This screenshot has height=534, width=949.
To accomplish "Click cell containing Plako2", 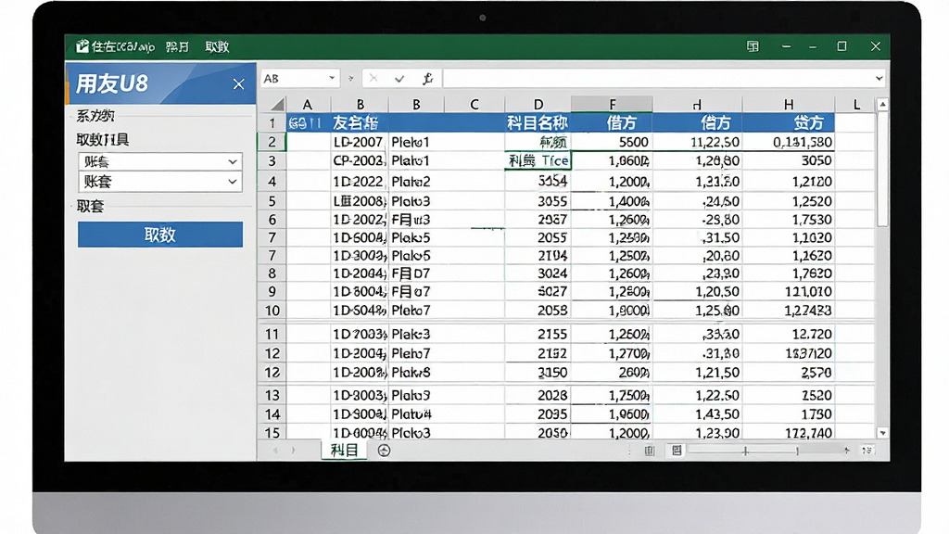I will coord(416,181).
